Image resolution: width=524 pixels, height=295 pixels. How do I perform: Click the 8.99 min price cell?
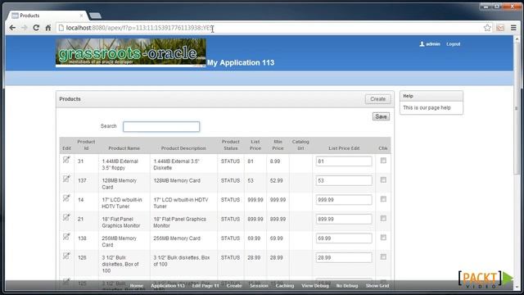tap(275, 161)
